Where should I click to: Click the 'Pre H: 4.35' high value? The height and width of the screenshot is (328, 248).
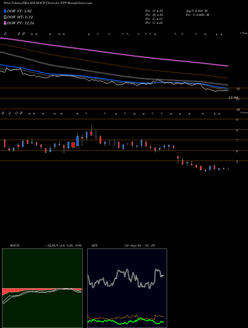click(154, 15)
